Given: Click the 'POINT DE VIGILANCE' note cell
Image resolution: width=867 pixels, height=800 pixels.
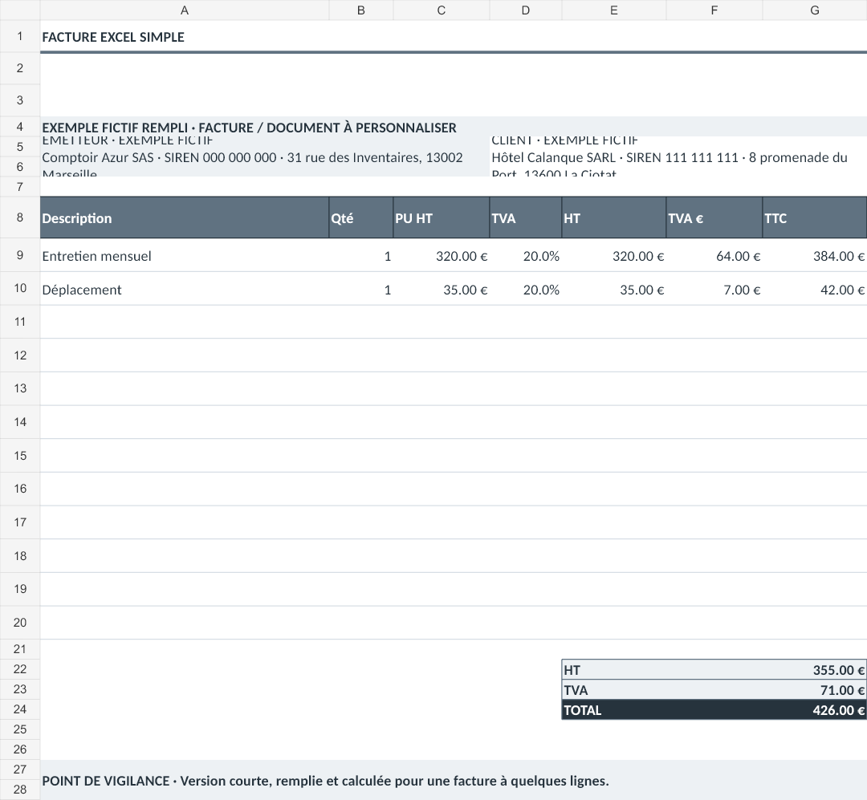Looking at the screenshot, I should pos(454,780).
